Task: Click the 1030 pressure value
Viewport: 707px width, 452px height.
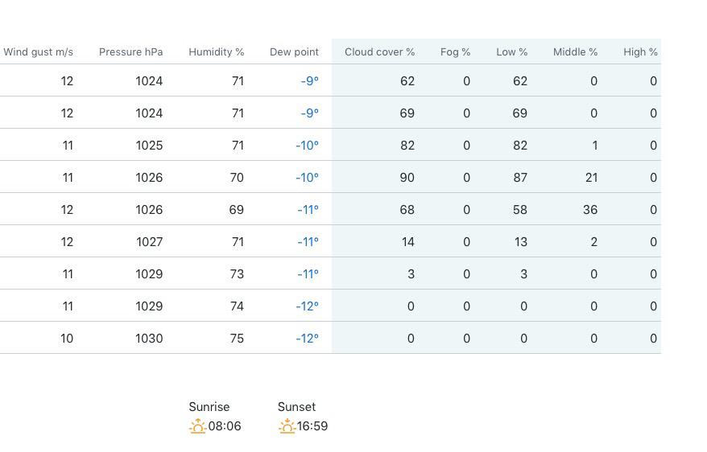Action: pos(149,339)
